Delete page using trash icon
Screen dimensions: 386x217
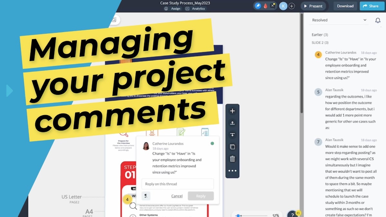233,159
